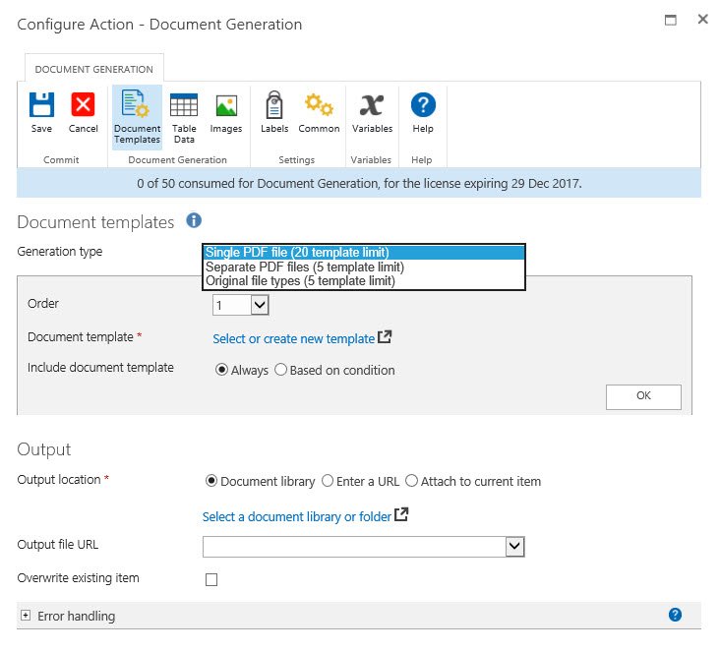
Task: Expand the Error handling section
Action: coord(26,616)
